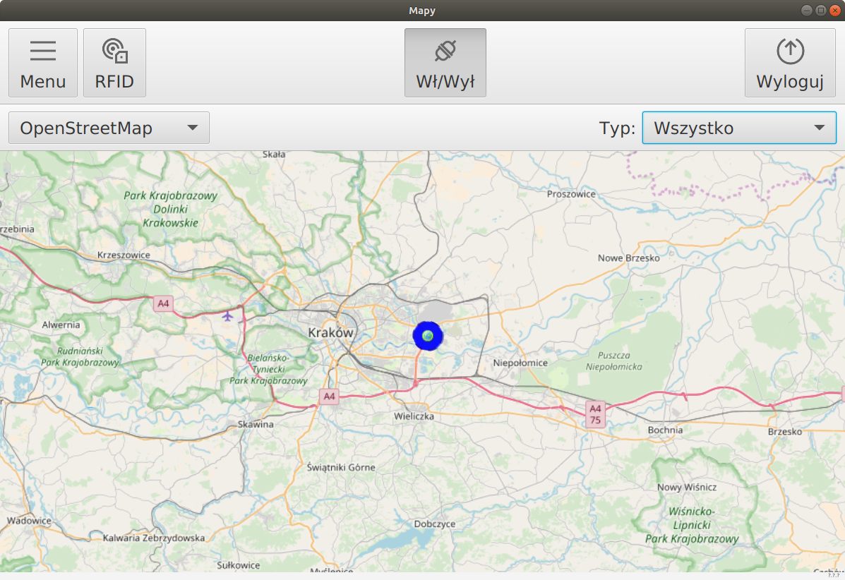Click the Wieliczka town label

click(x=414, y=416)
